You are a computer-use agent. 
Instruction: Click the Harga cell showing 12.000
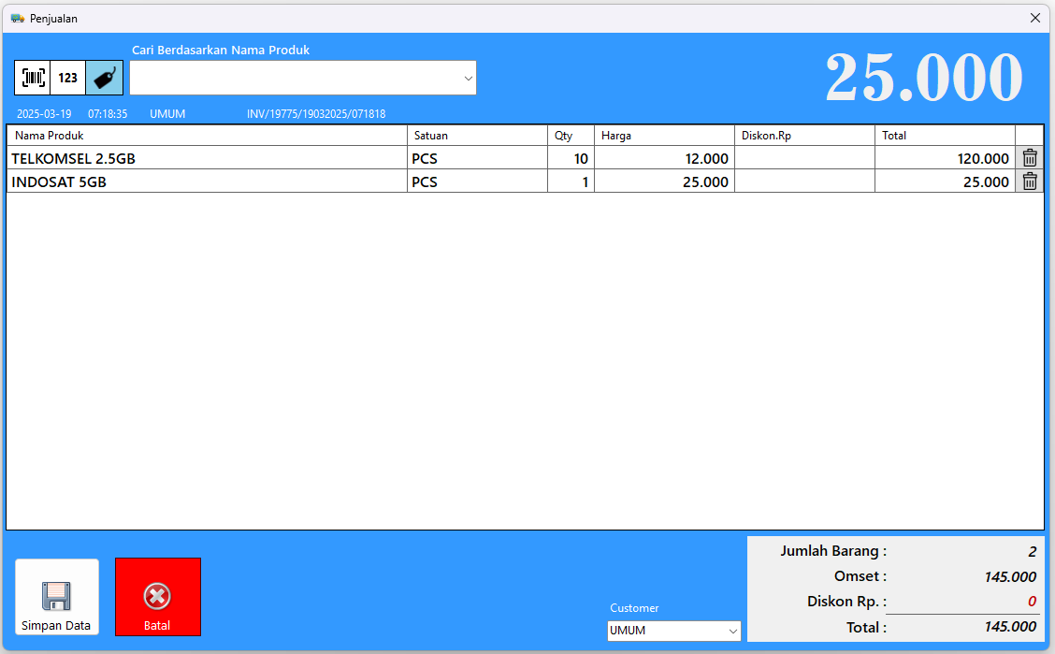[664, 159]
